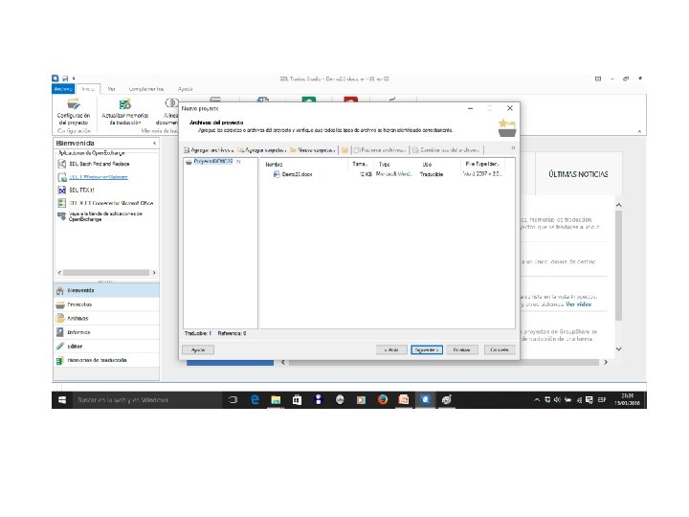The image size is (689, 517).
Task: Open Task View on the taskbar
Action: tap(233, 400)
